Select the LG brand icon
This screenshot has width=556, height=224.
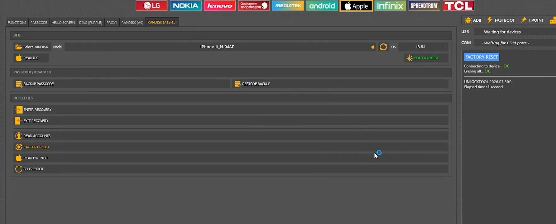click(x=152, y=6)
